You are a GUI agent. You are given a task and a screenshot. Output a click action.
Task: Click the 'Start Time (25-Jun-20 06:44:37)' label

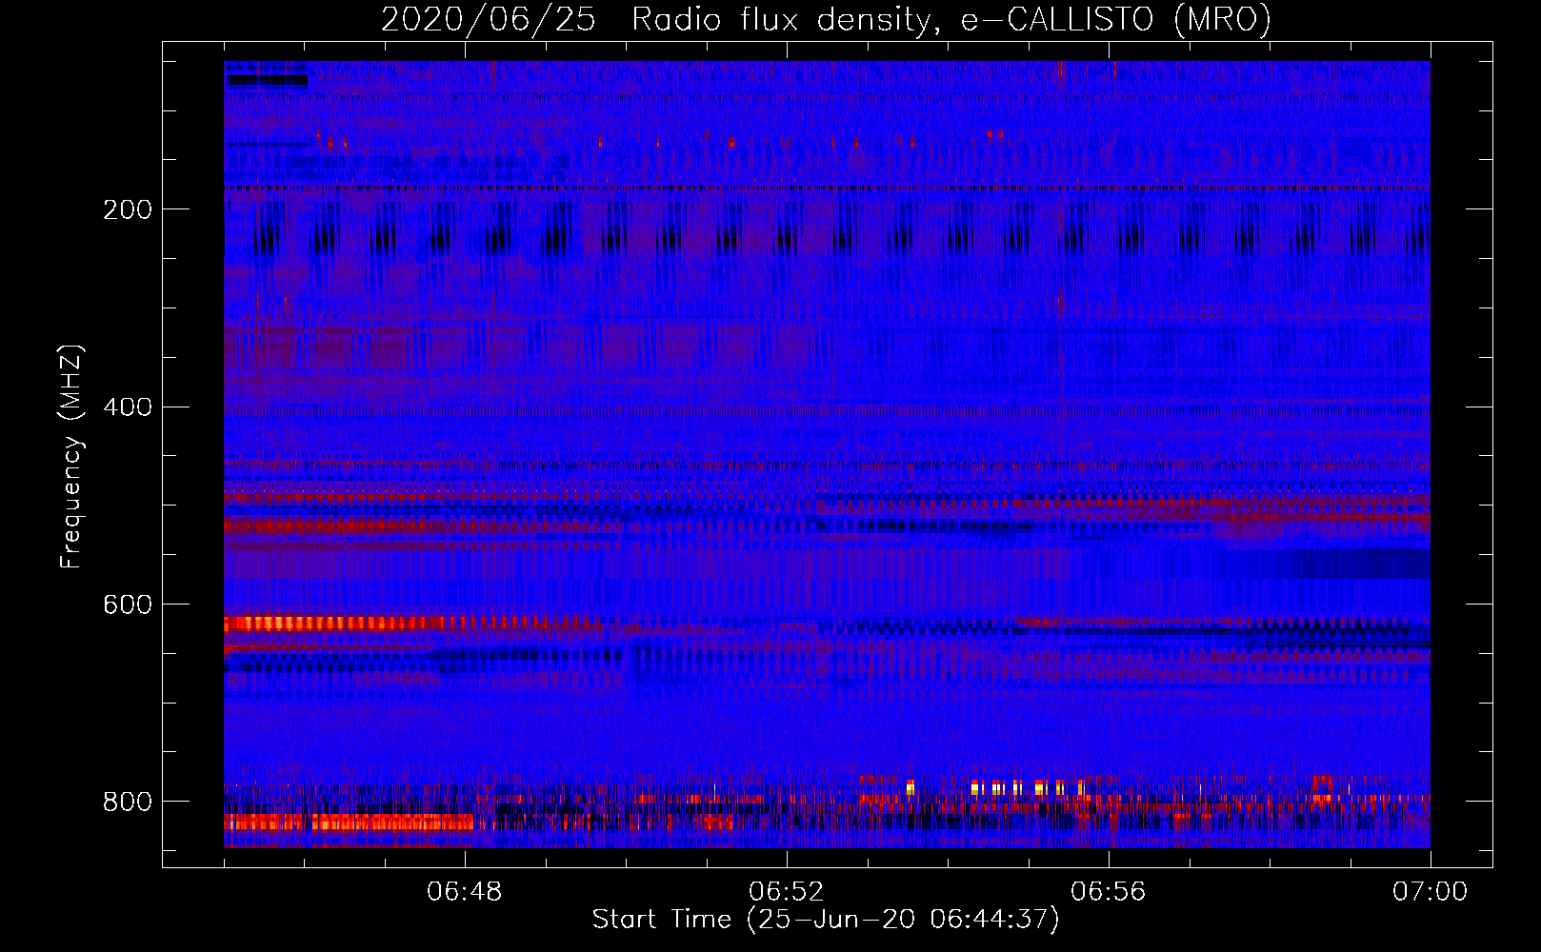(826, 920)
